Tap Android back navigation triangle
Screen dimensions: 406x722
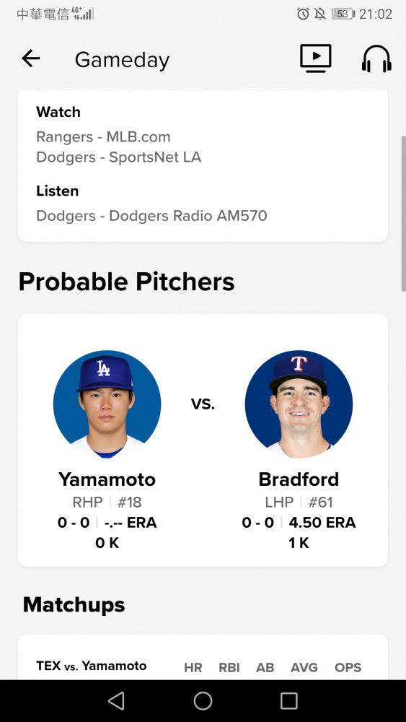(x=116, y=701)
